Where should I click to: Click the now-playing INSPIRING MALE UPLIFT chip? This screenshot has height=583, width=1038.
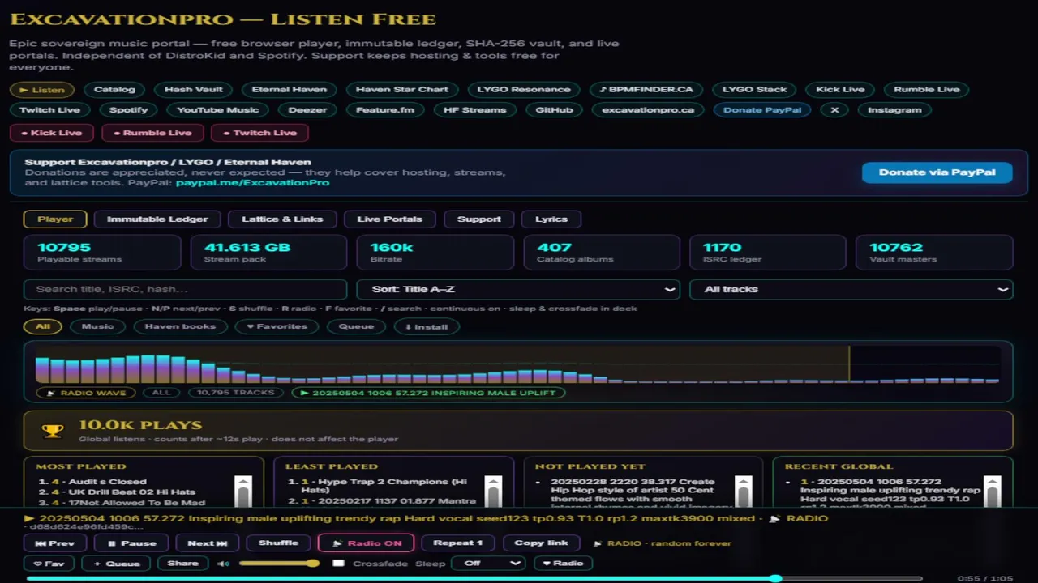click(x=428, y=393)
